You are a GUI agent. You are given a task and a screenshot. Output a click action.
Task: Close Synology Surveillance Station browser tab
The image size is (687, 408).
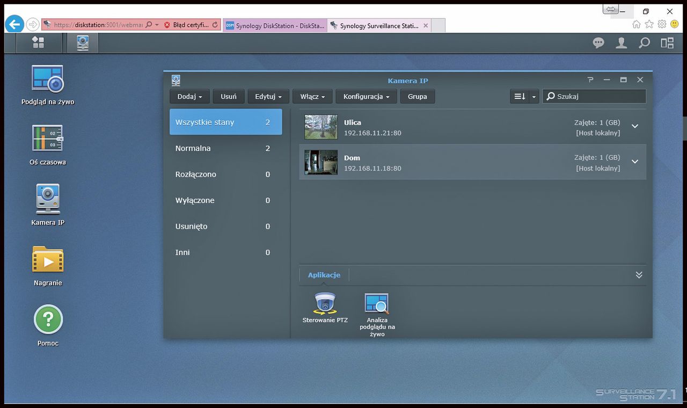pos(426,25)
